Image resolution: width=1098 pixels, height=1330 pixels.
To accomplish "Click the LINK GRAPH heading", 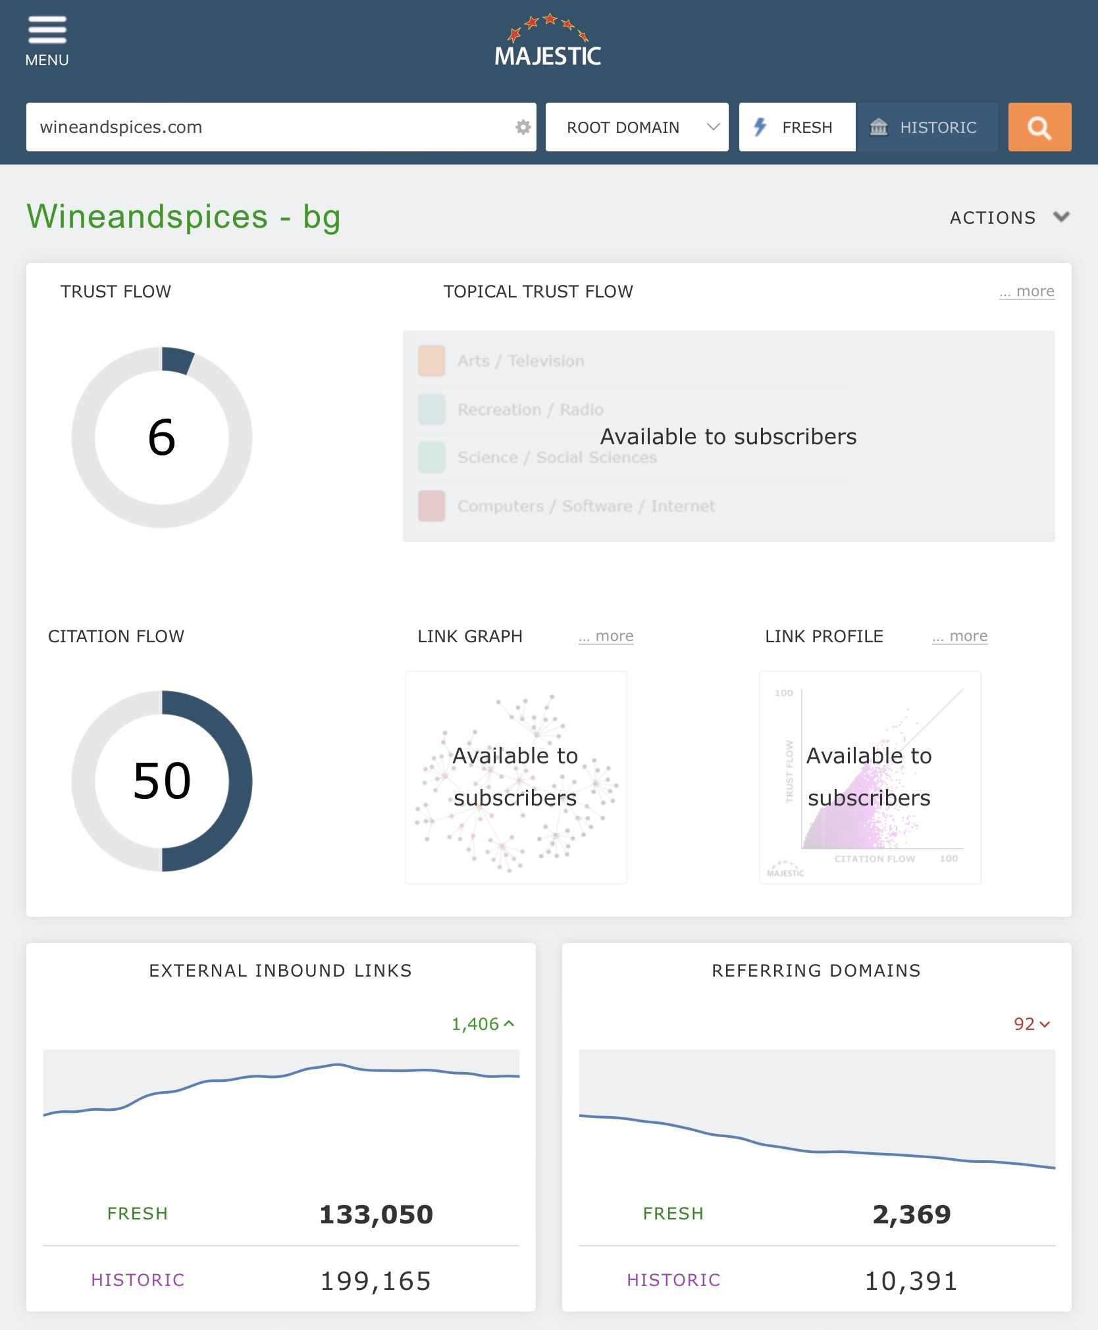I will (x=470, y=636).
